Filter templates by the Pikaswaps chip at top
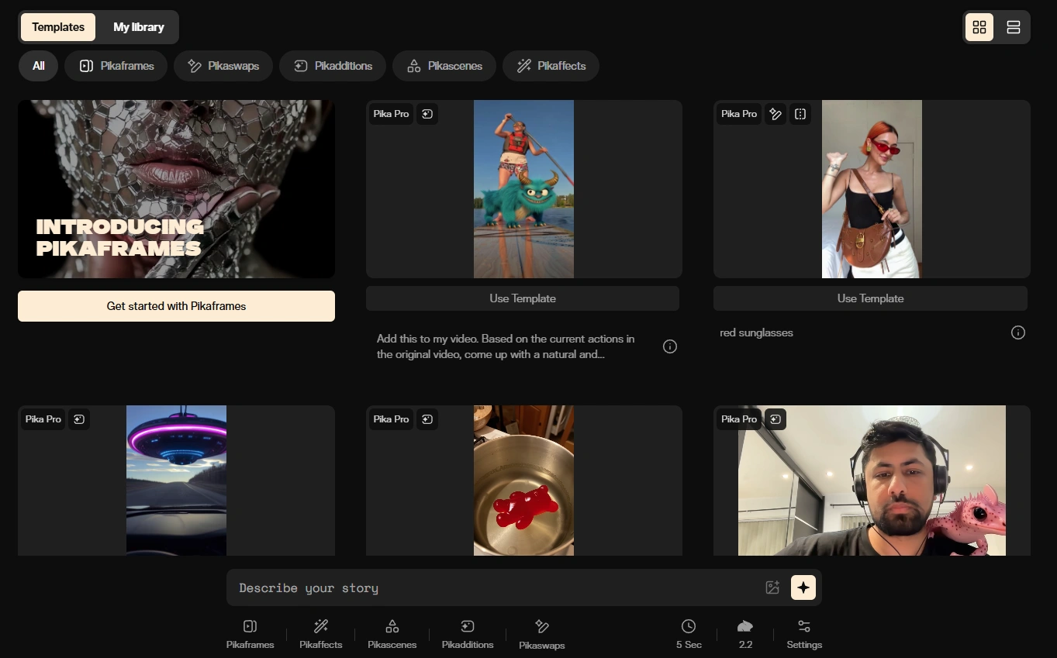Screen dimensions: 1057x658 click(x=223, y=66)
